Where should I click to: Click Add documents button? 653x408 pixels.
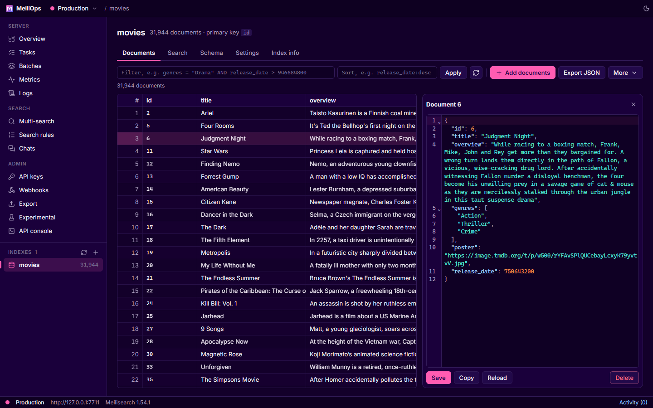click(523, 73)
